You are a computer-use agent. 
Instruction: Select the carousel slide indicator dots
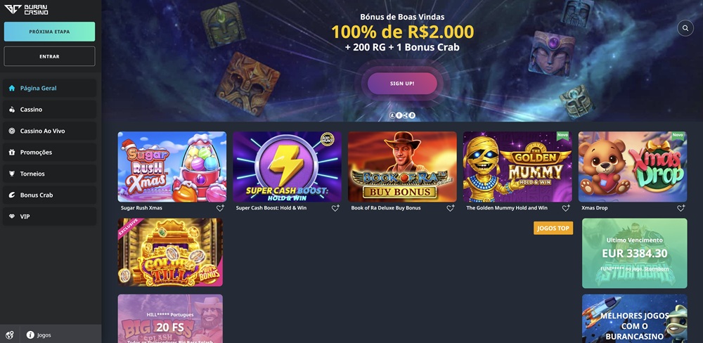[x=403, y=115]
